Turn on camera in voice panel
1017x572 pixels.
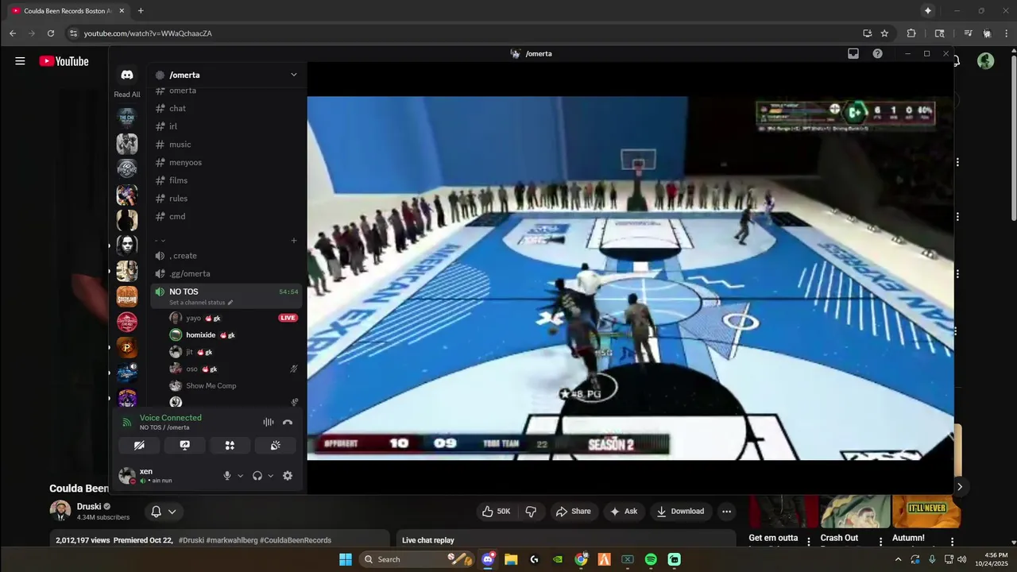139,446
